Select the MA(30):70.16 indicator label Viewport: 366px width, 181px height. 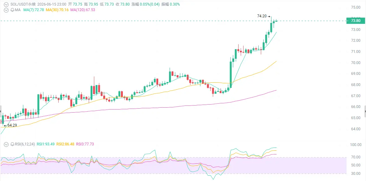(x=57, y=10)
